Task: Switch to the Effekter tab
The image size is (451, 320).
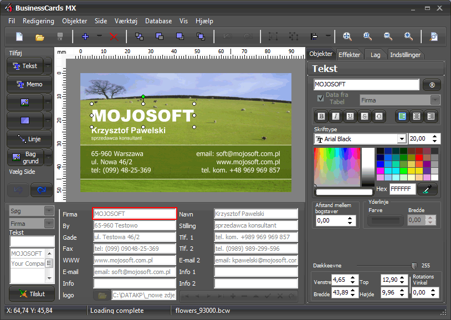Action: tap(349, 55)
